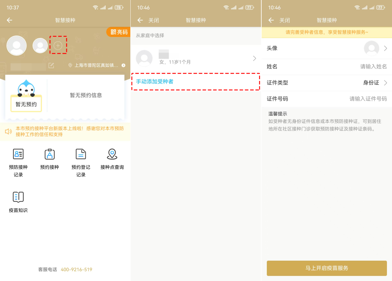392x281 pixels.
Task: Go back using arrow on first screen
Action: pos(9,20)
